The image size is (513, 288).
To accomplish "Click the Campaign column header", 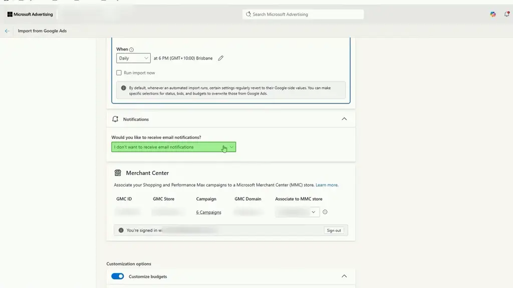I will click(206, 199).
